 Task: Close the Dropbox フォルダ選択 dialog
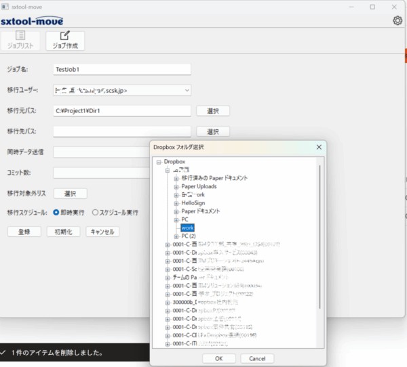[319, 147]
